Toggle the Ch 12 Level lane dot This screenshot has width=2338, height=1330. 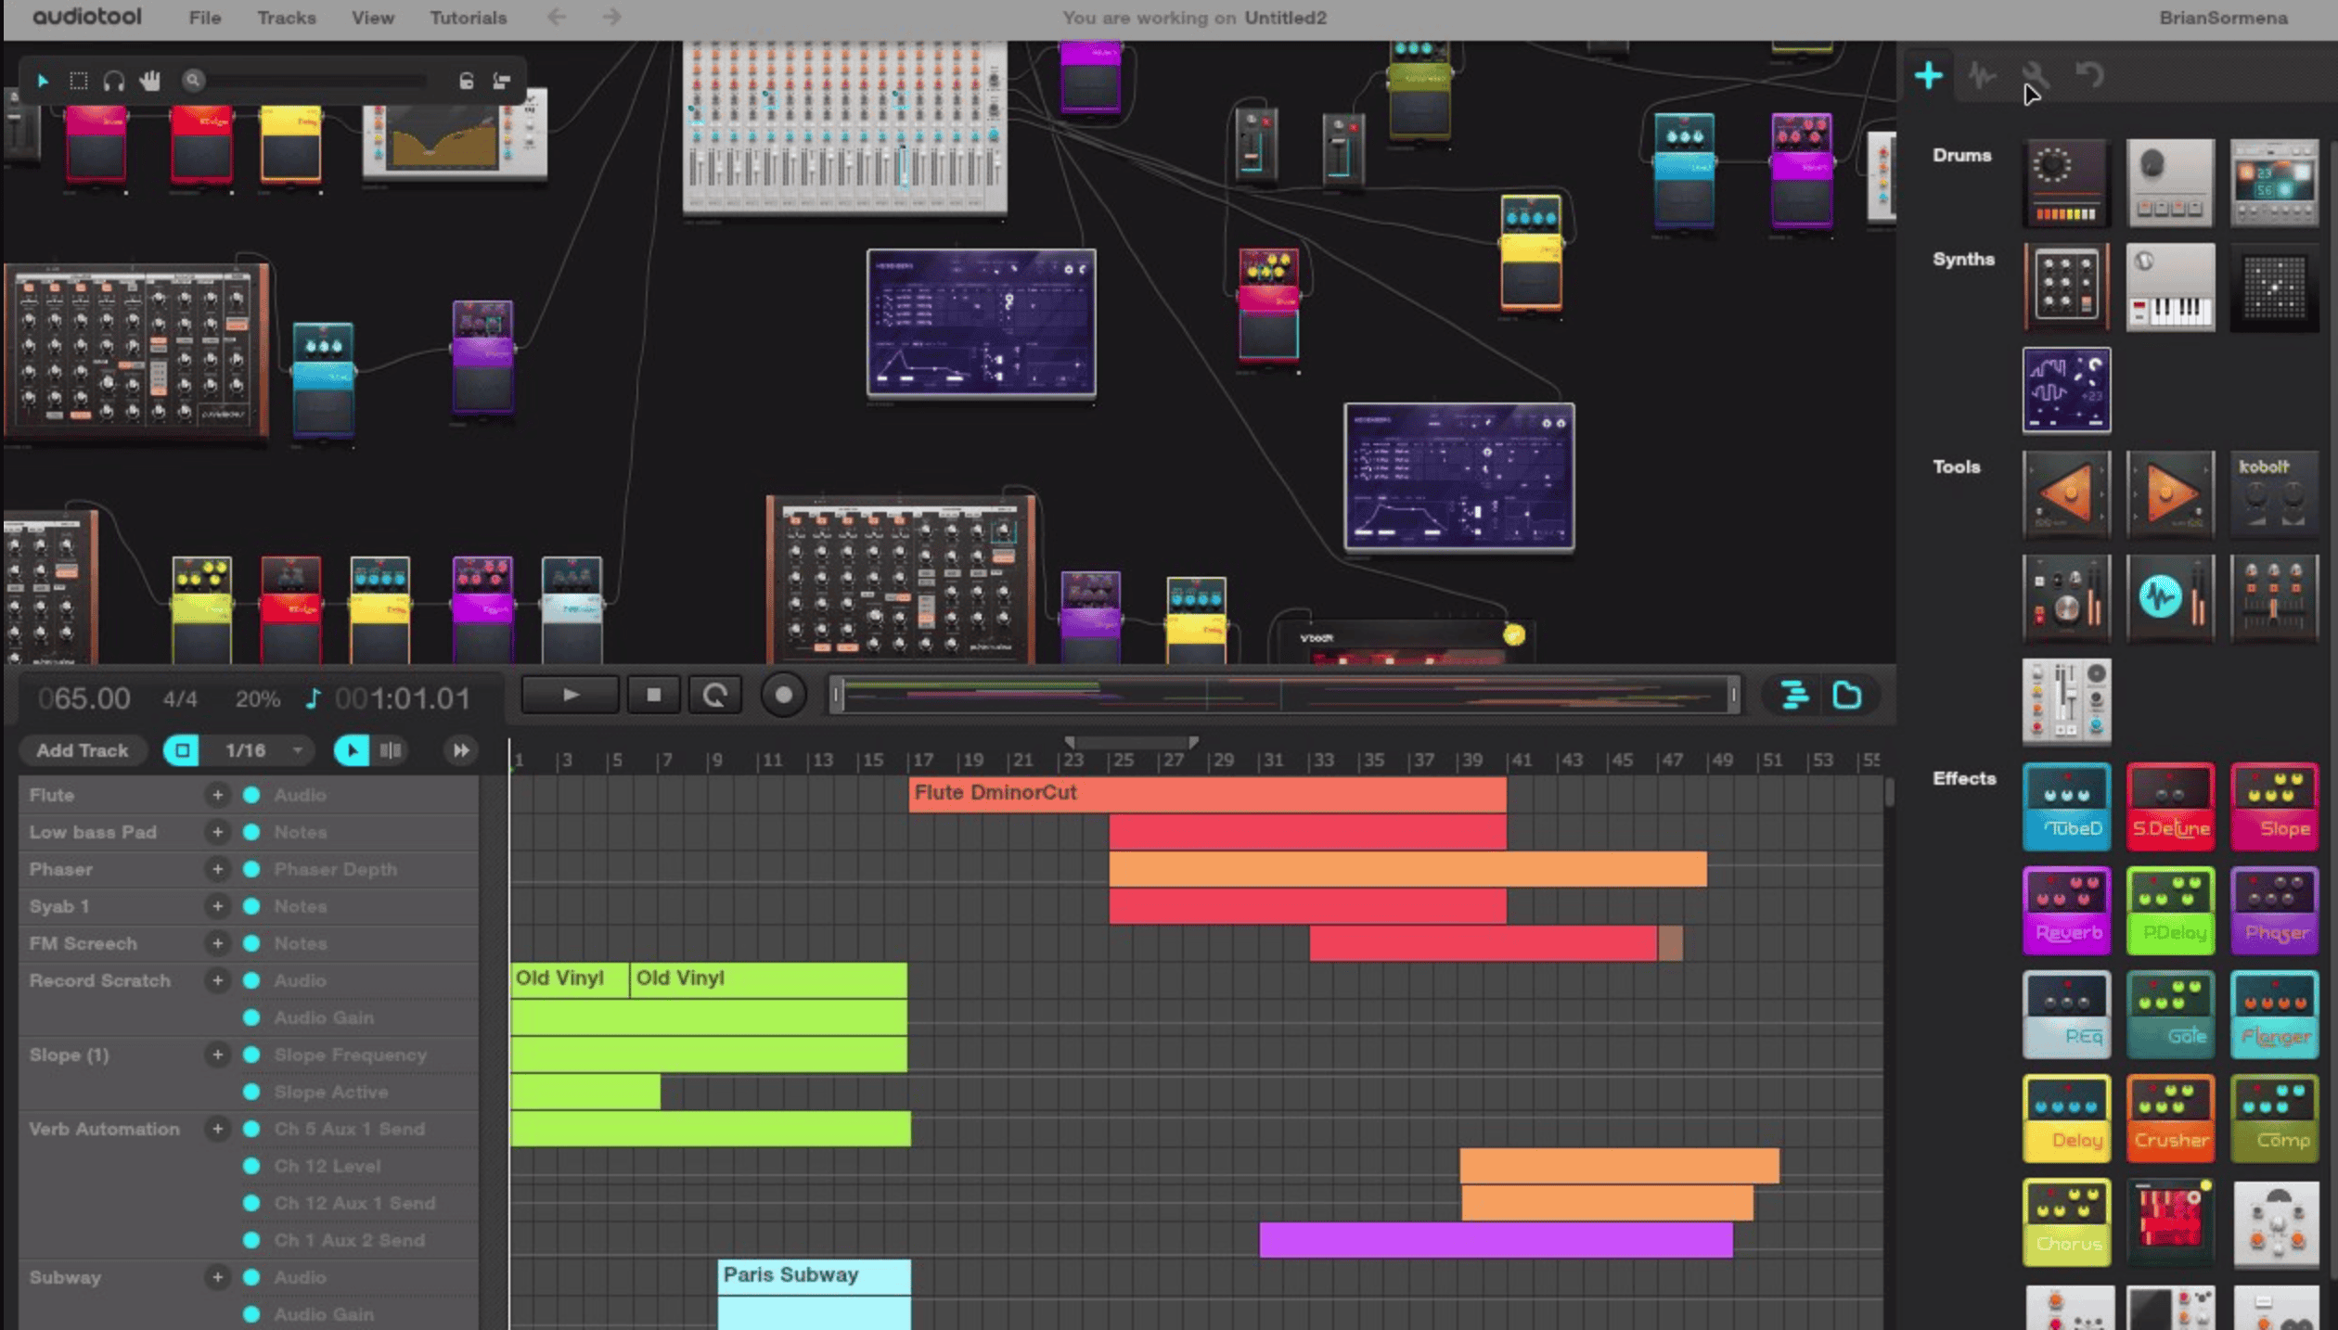(x=251, y=1166)
